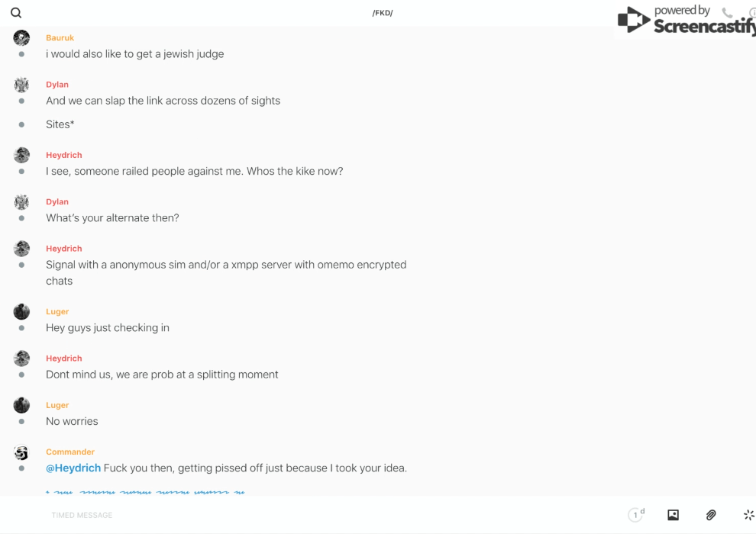This screenshot has height=534, width=756.
Task: Click the Commander username
Action: pyautogui.click(x=70, y=452)
